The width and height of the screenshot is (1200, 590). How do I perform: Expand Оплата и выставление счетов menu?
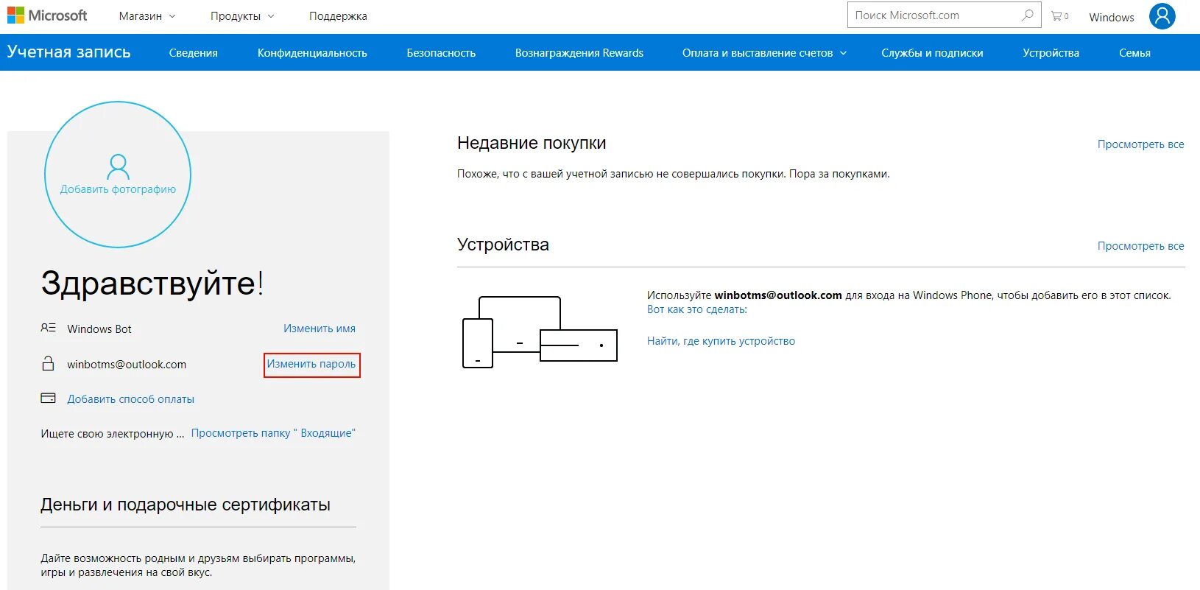[764, 53]
